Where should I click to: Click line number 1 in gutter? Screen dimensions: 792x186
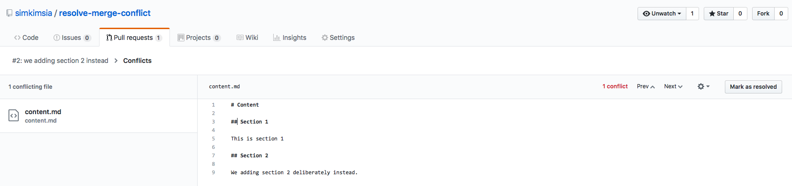click(x=213, y=105)
